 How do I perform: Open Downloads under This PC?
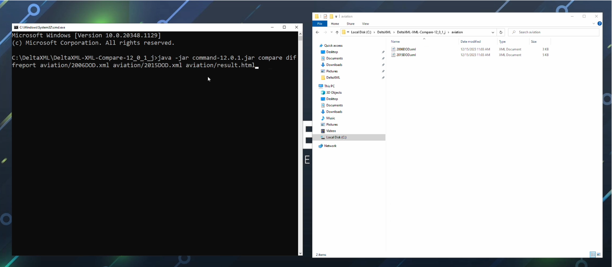point(334,112)
